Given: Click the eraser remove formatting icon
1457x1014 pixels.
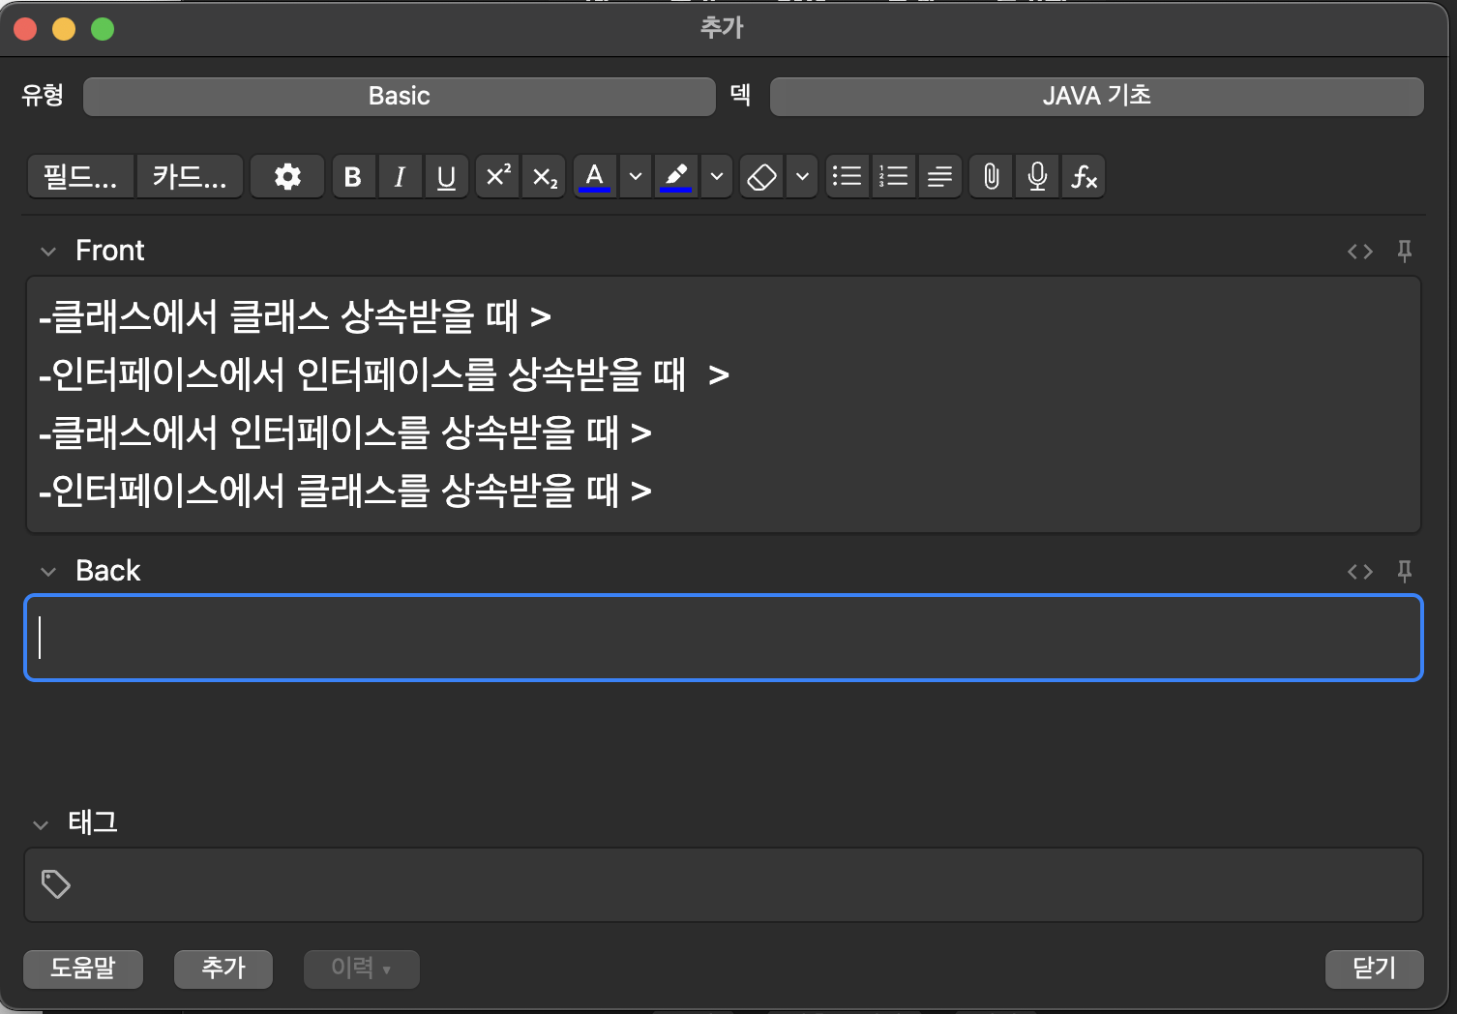Looking at the screenshot, I should 761,177.
